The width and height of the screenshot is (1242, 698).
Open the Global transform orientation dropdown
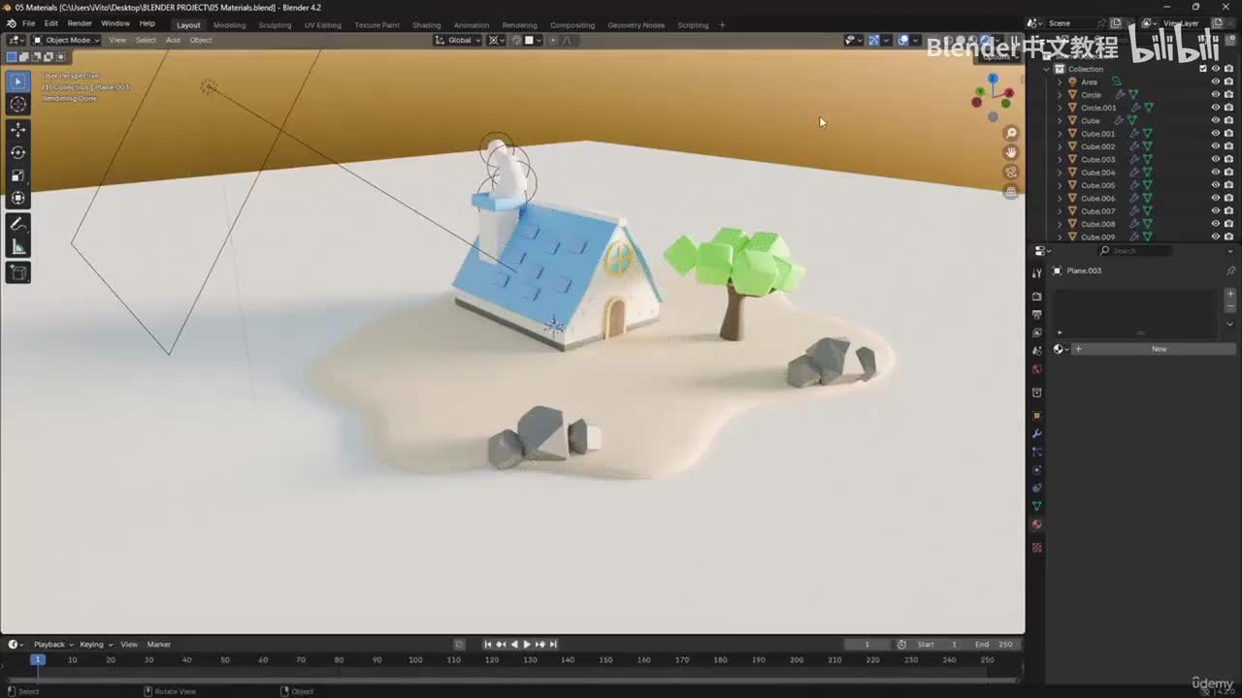tap(457, 40)
